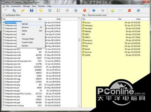Click the gray circle toolbar icon

pyautogui.click(x=67, y=10)
